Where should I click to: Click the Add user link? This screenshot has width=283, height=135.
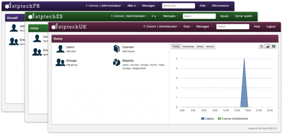[x=71, y=51]
